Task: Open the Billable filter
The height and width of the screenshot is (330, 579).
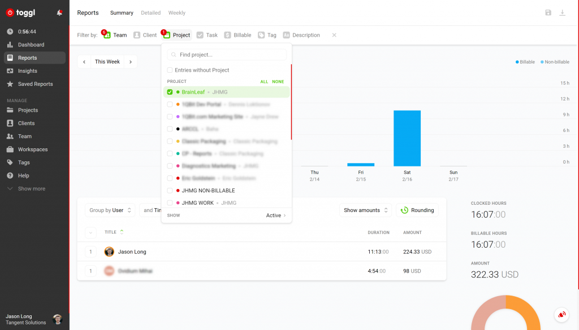Action: pos(237,35)
